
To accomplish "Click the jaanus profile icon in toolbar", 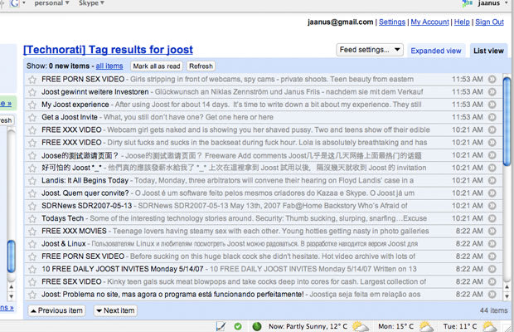I will pos(468,3).
